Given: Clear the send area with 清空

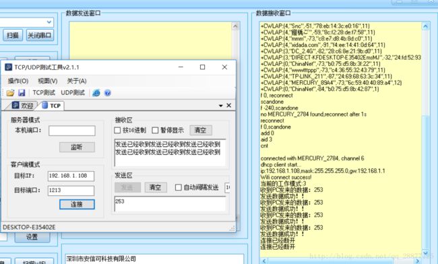Looking at the screenshot, I should pos(156,187).
